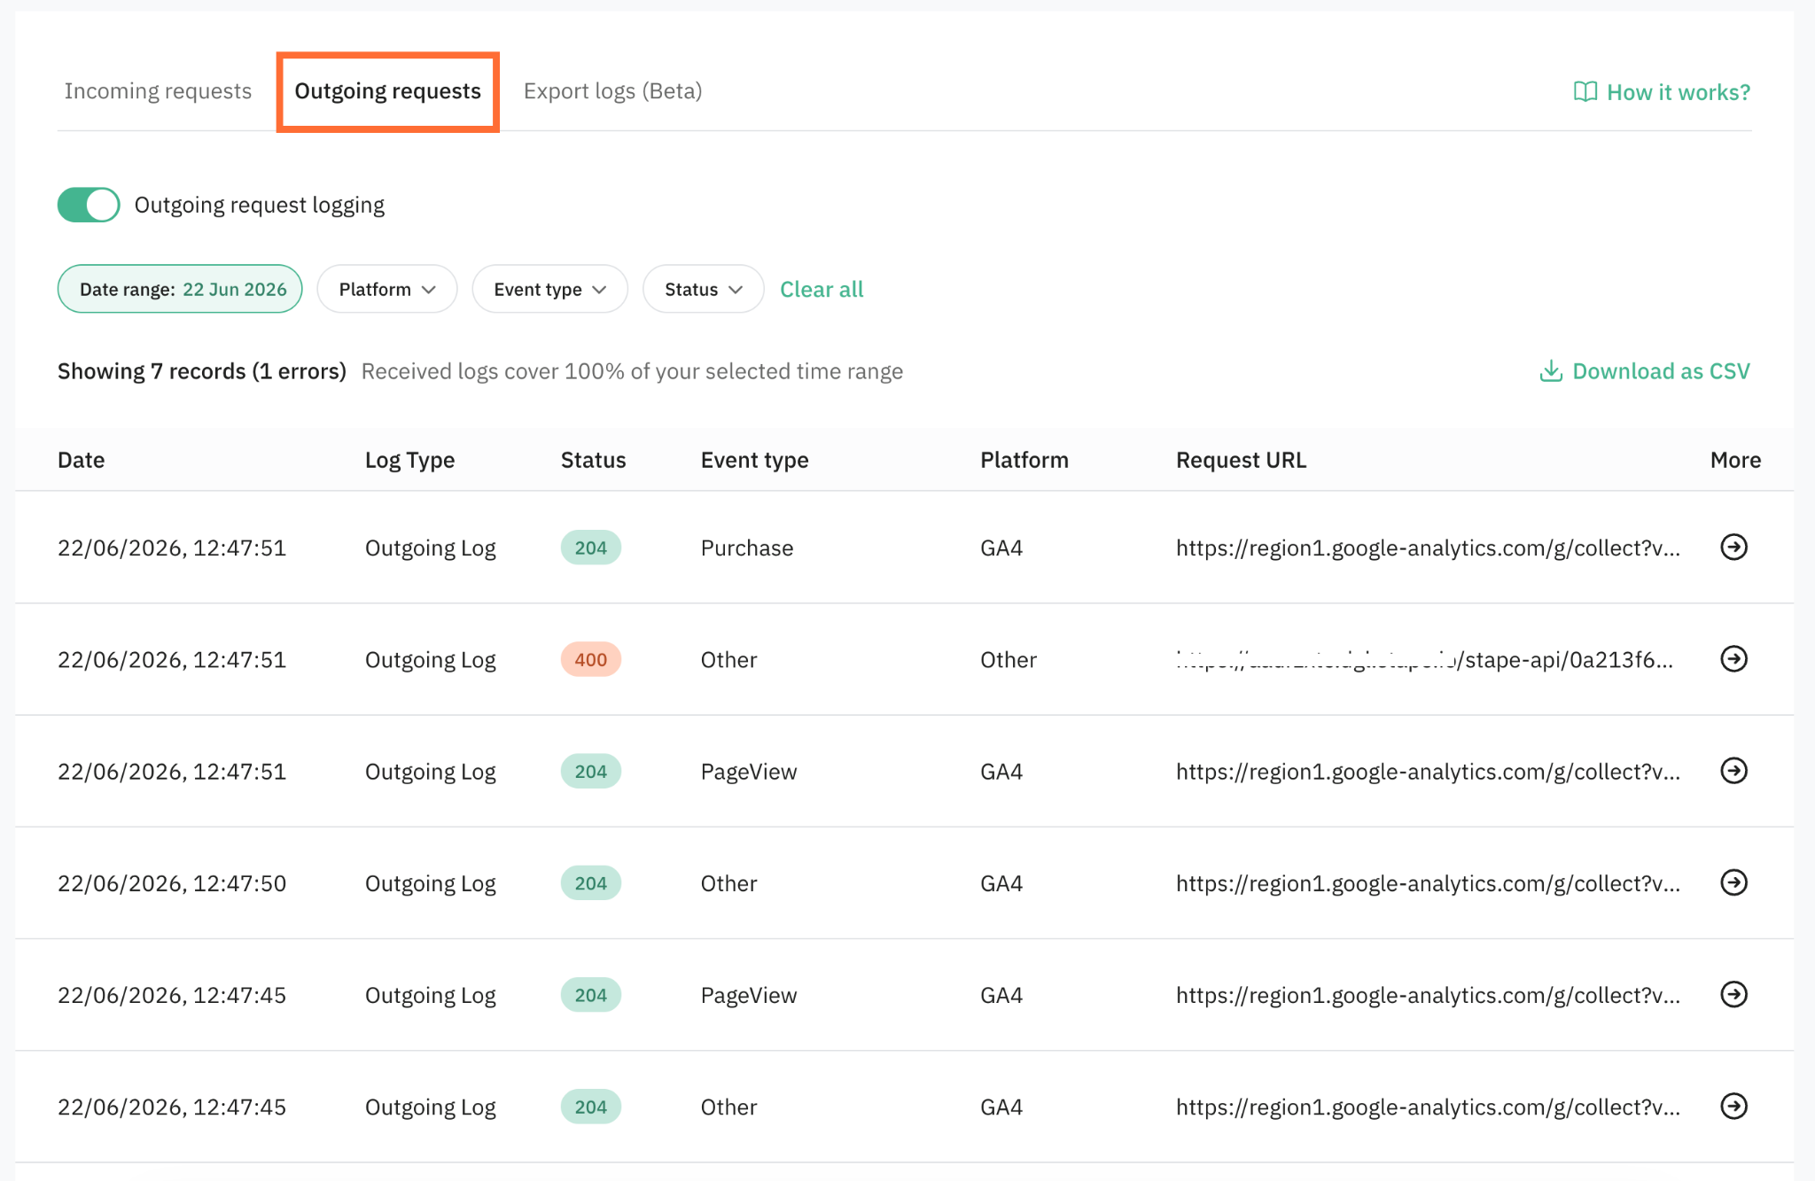Click the stape-api request URL cell
Screen dimensions: 1815x1181
coord(1424,659)
